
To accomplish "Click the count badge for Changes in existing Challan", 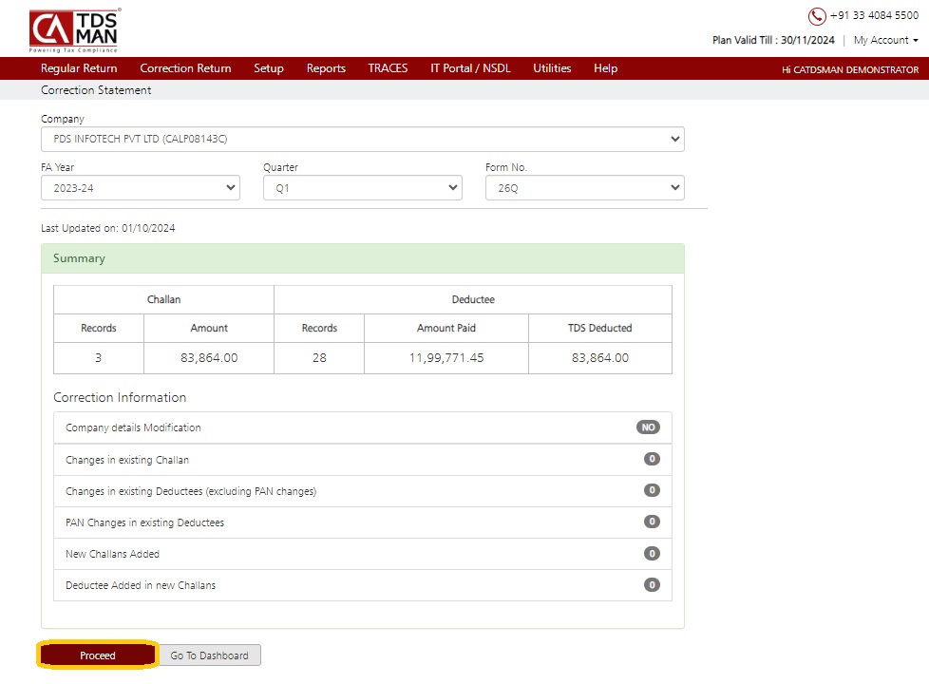I will point(652,459).
